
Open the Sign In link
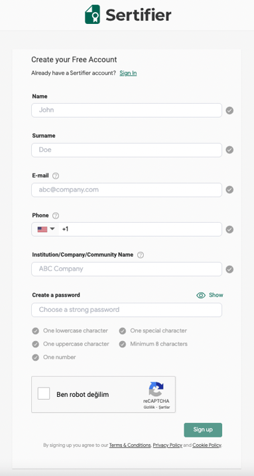[128, 73]
